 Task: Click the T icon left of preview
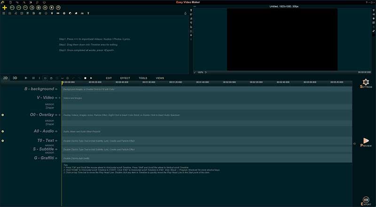(191, 10)
